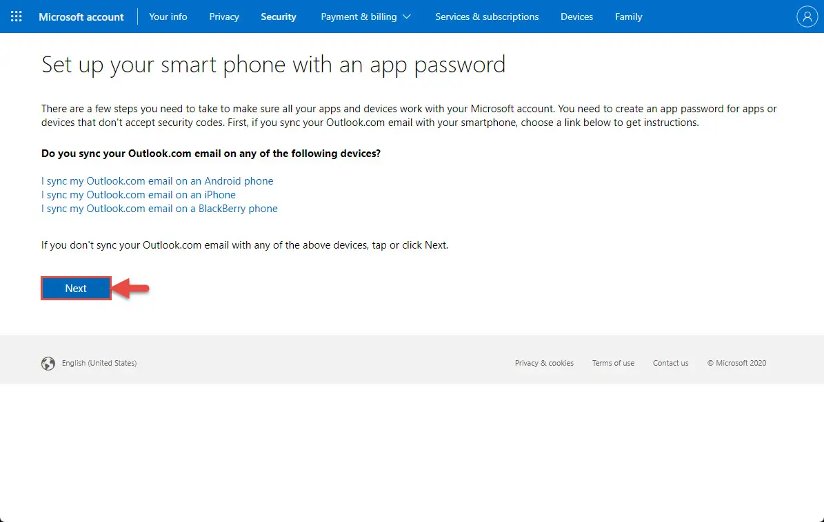Click the page heading about app password
Screen dimensions: 824x522
[273, 65]
